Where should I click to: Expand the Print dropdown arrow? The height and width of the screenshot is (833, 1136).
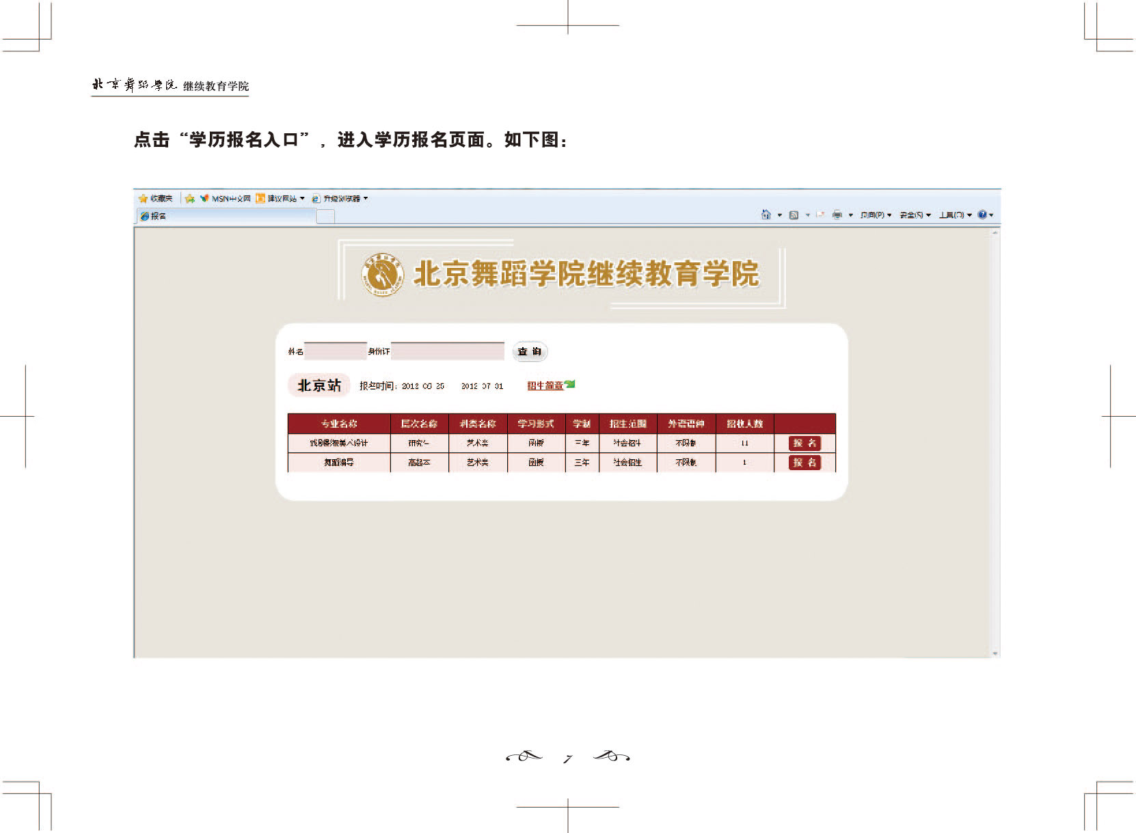click(x=850, y=215)
